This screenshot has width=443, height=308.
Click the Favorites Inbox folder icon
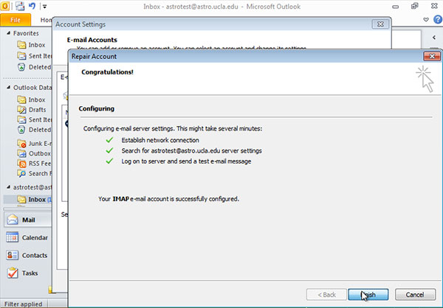pos(21,44)
